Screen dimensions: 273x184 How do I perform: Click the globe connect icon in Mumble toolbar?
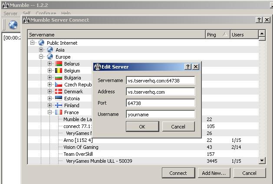[13, 25]
